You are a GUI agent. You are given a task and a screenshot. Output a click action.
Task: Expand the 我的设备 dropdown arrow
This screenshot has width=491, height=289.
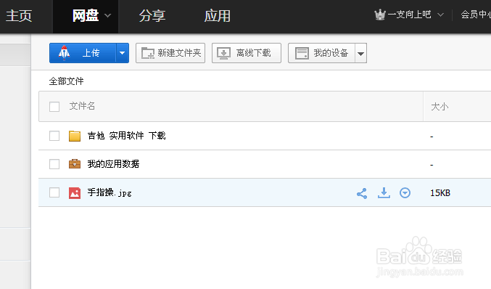tap(360, 53)
